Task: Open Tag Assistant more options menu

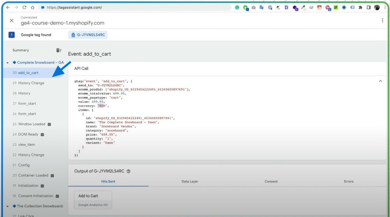Action: [382, 20]
